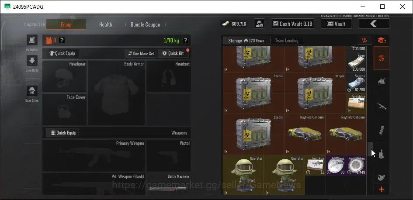413x200 pixels.
Task: Filter storage by rifle weapons icon
Action: [x=382, y=106]
